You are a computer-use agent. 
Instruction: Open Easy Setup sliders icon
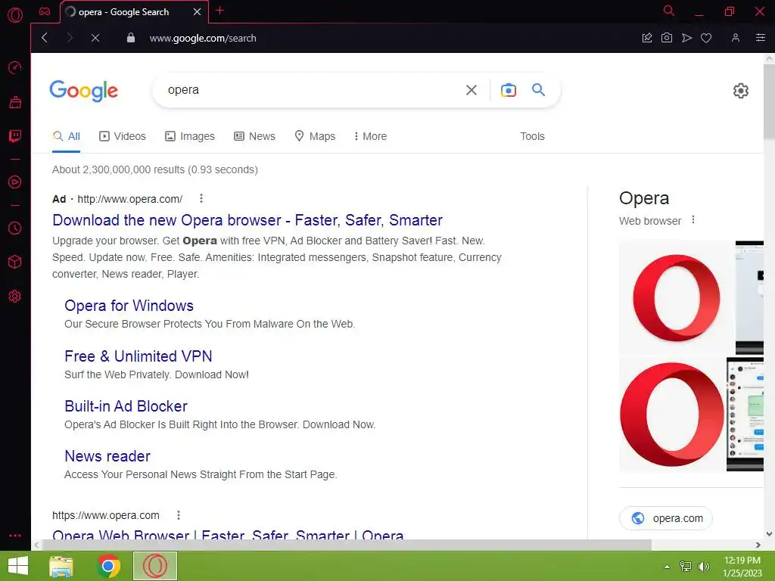click(761, 38)
